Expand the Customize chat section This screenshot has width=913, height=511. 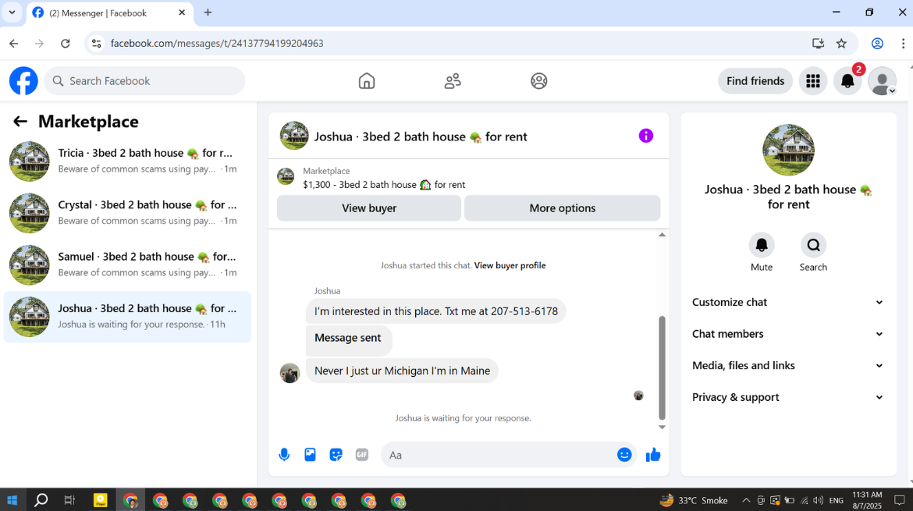coord(788,302)
